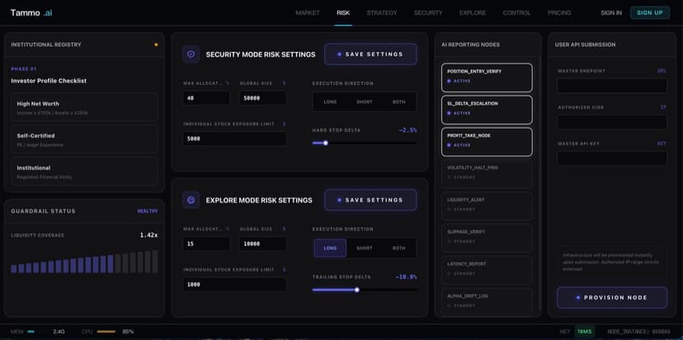Click the 18MS network latency badge

click(584, 332)
